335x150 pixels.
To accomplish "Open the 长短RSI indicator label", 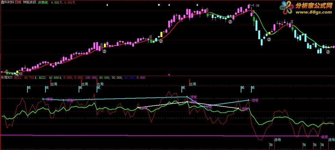I will pyautogui.click(x=7, y=78).
